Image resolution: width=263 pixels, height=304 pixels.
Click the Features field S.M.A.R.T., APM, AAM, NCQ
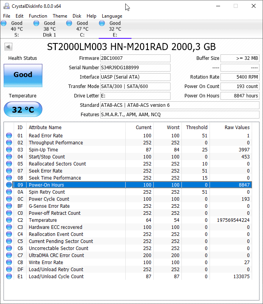(180, 115)
